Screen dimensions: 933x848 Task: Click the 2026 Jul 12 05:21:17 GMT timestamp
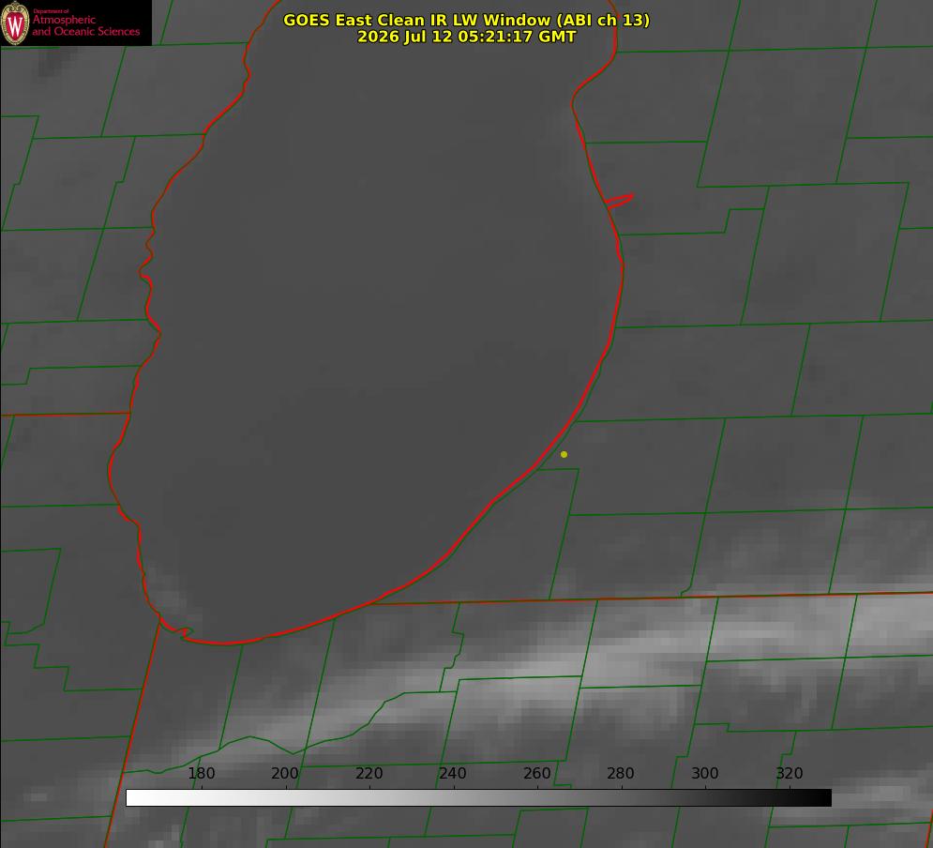pyautogui.click(x=467, y=37)
